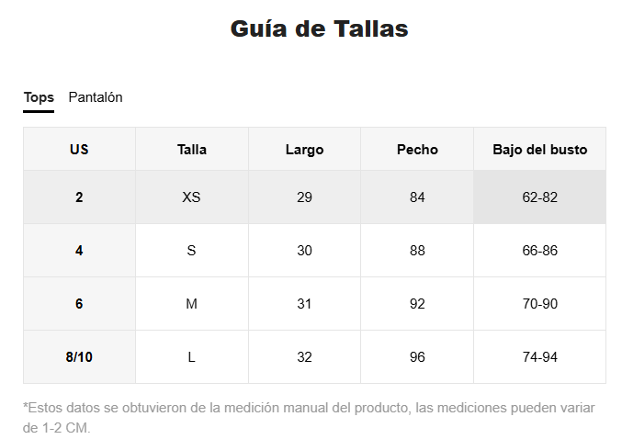Select the Tops tab

tap(39, 97)
